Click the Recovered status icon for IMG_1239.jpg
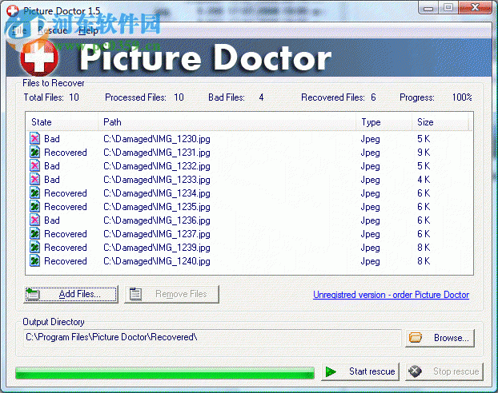 (x=35, y=247)
